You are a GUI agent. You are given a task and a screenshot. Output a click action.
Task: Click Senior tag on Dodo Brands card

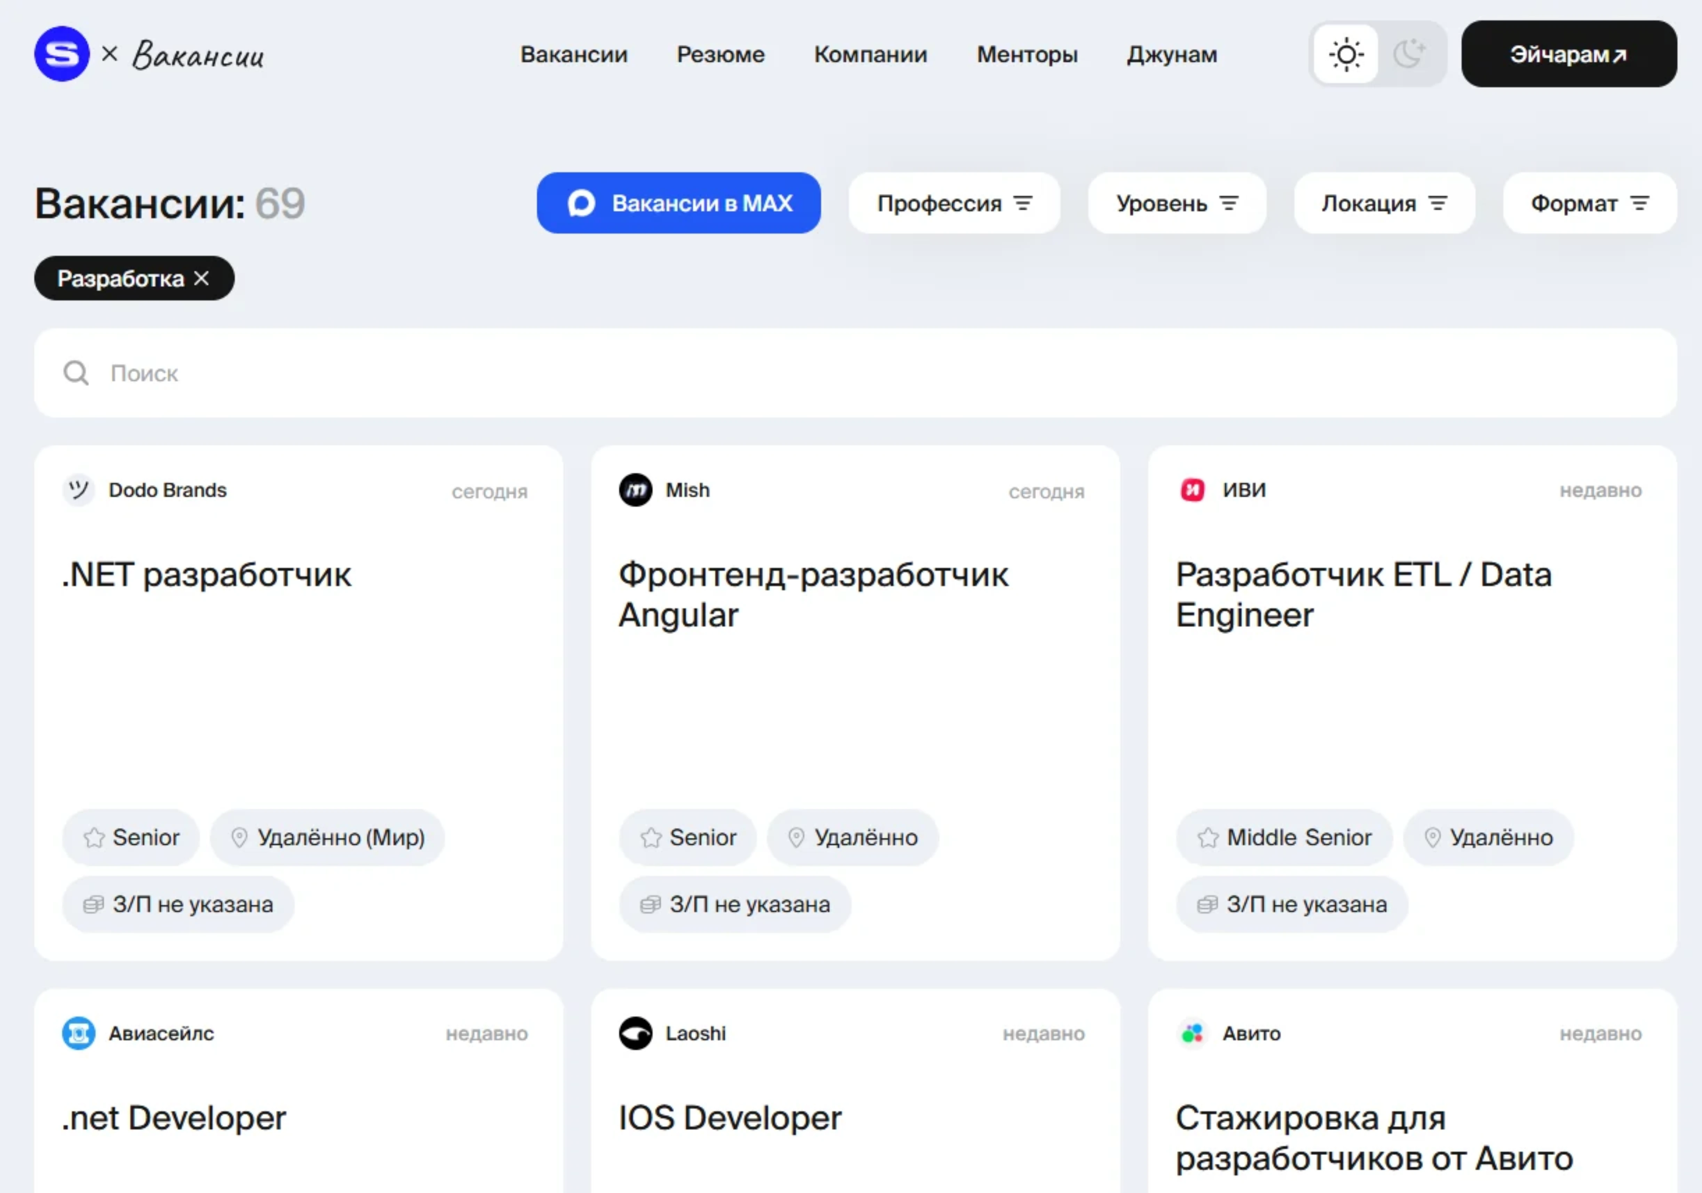pos(131,838)
